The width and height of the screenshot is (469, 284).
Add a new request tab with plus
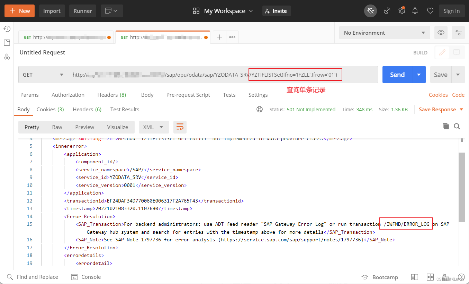pyautogui.click(x=219, y=37)
